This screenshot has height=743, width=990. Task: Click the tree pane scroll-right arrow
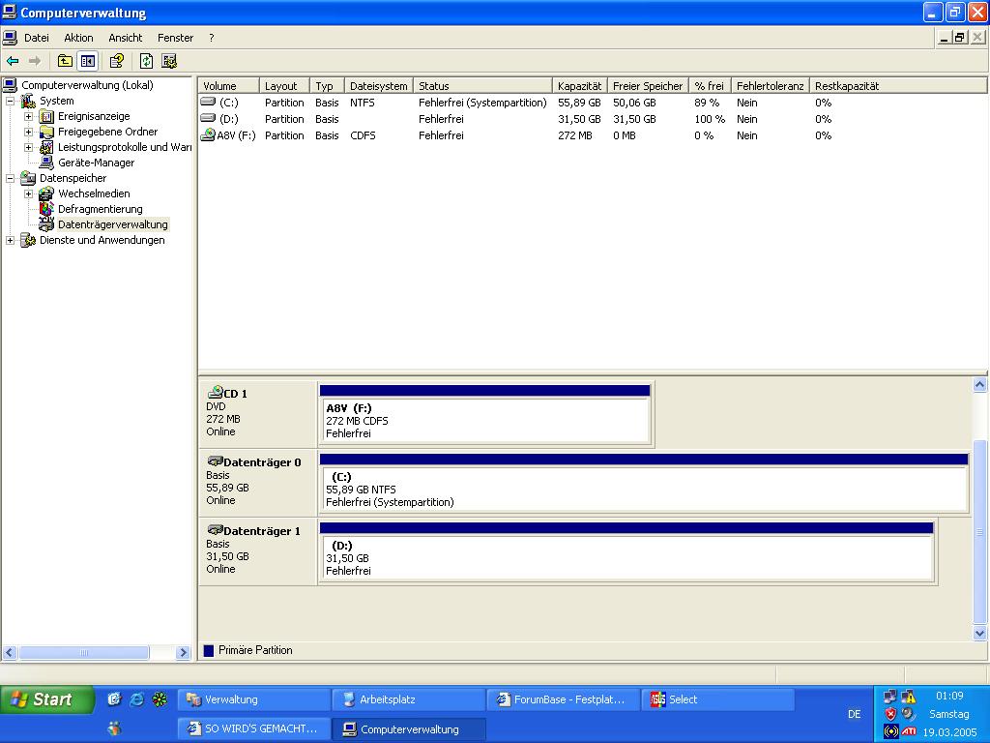tap(183, 653)
